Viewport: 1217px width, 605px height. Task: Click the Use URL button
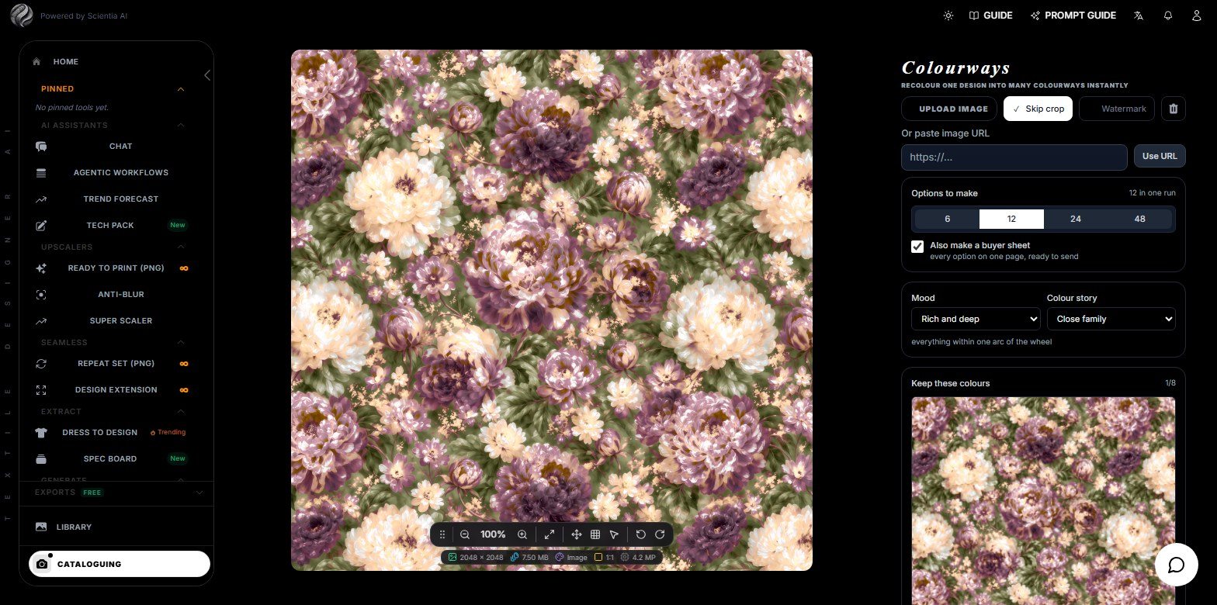click(1160, 156)
